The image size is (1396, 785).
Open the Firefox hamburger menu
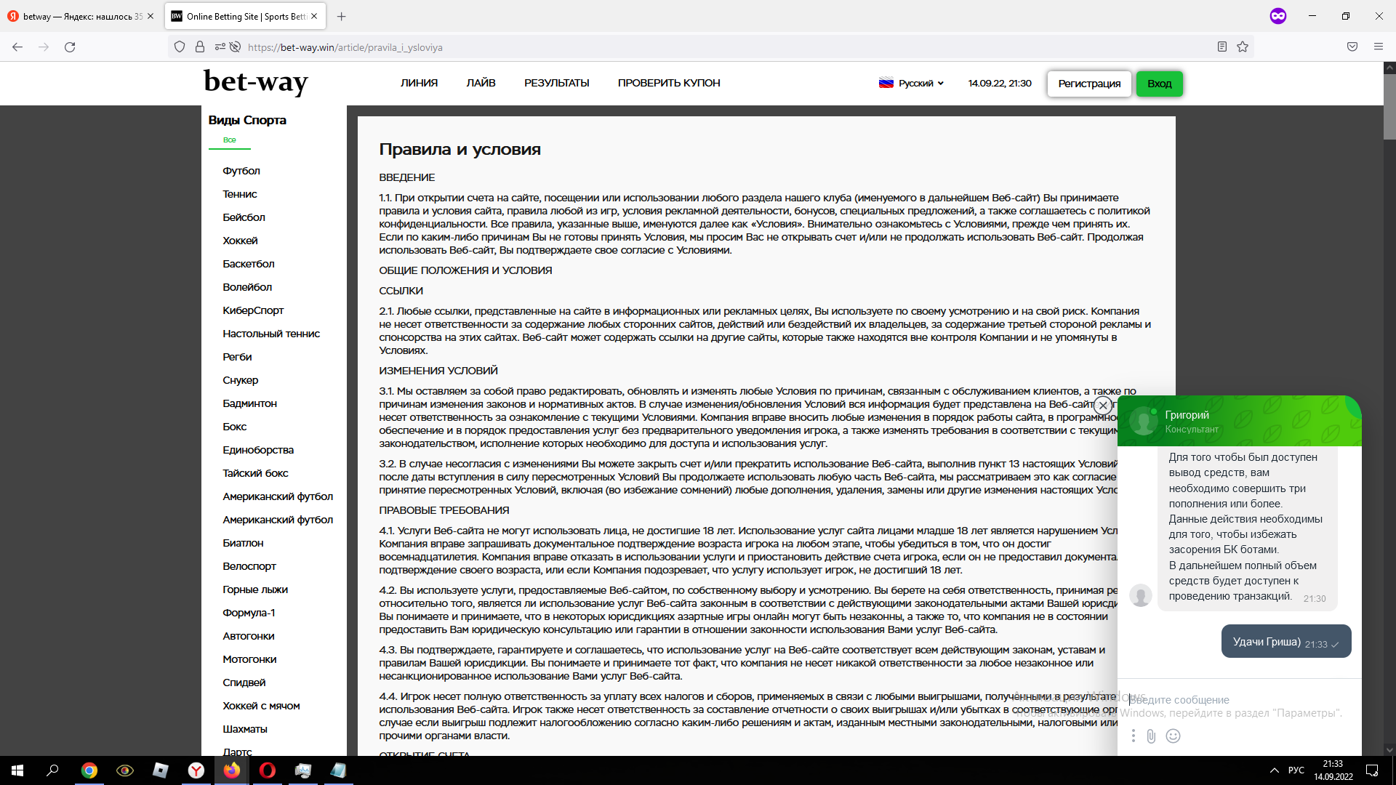[x=1379, y=47]
